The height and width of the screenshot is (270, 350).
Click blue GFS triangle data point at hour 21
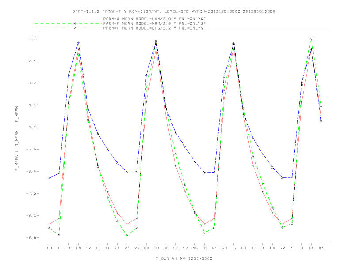pyautogui.click(x=117, y=163)
